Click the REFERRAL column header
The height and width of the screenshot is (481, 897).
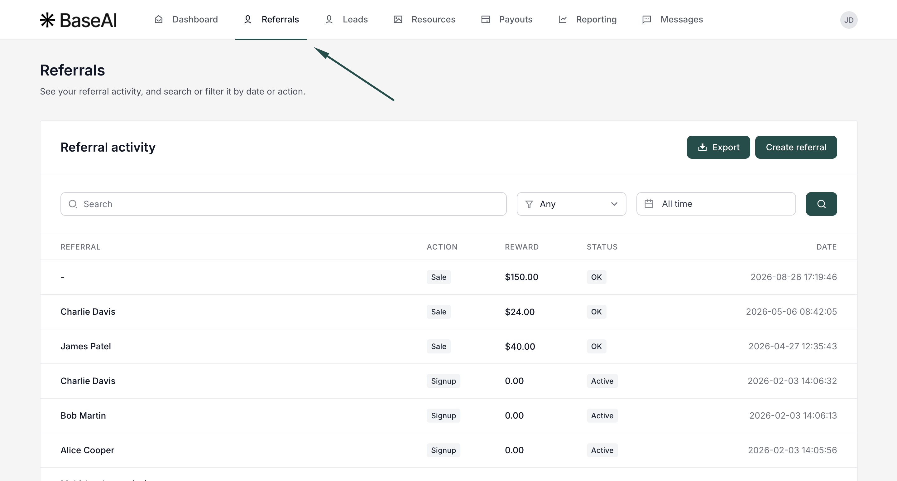pos(80,247)
